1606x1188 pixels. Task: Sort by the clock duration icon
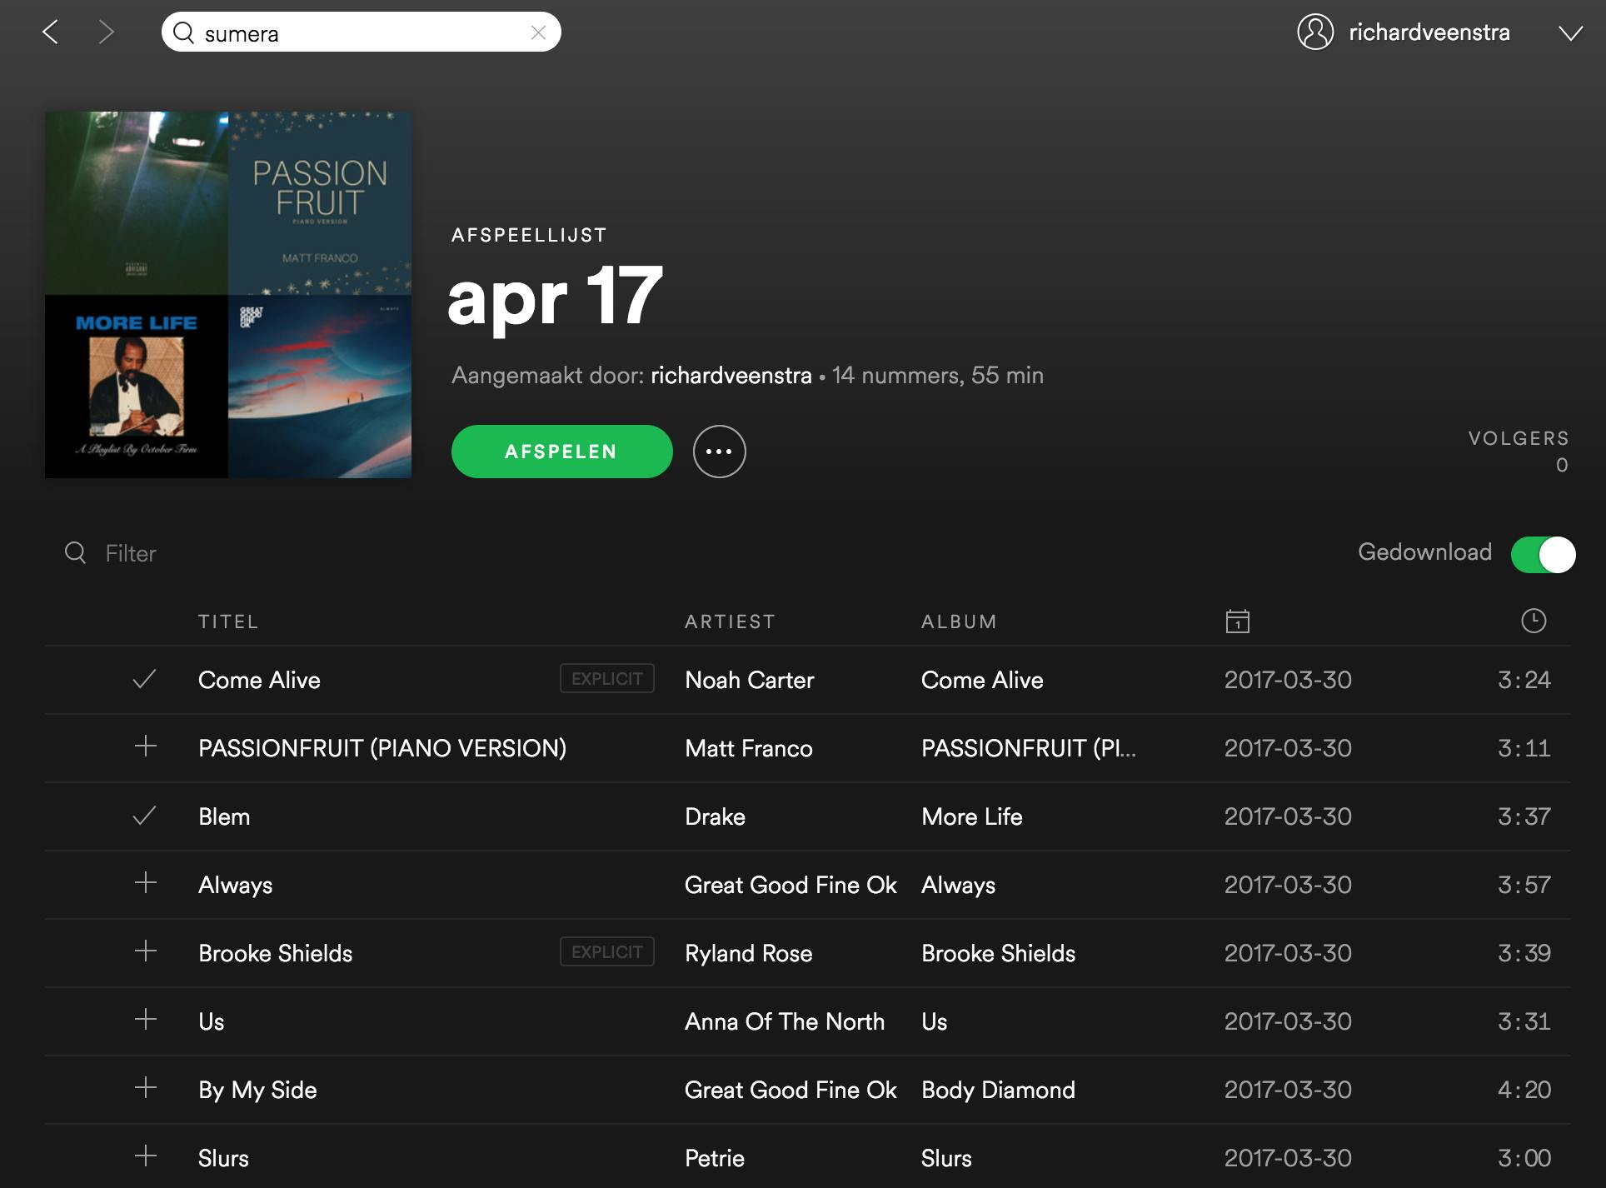coord(1533,621)
